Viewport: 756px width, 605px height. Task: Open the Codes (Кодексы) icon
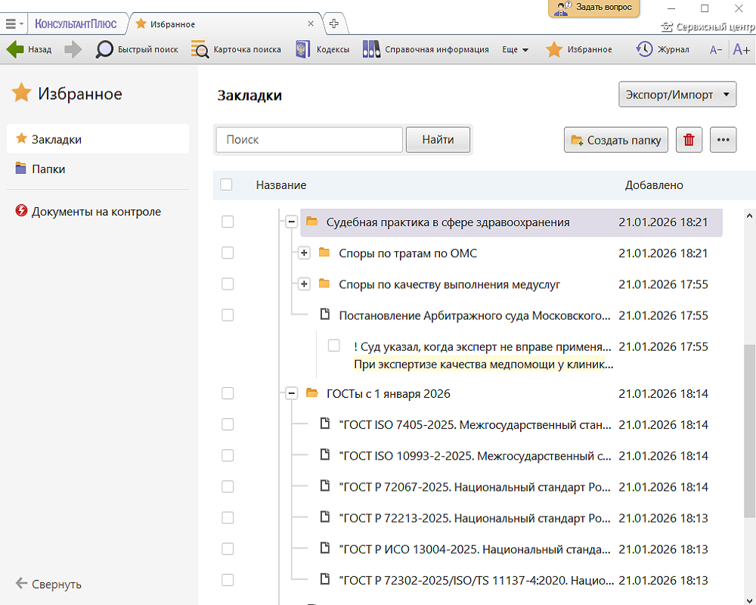[x=304, y=50]
